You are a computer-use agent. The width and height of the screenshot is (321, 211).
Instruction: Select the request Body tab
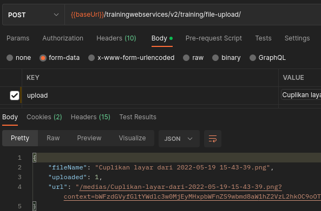pyautogui.click(x=162, y=38)
